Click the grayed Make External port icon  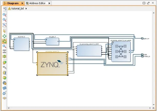[5, 68]
